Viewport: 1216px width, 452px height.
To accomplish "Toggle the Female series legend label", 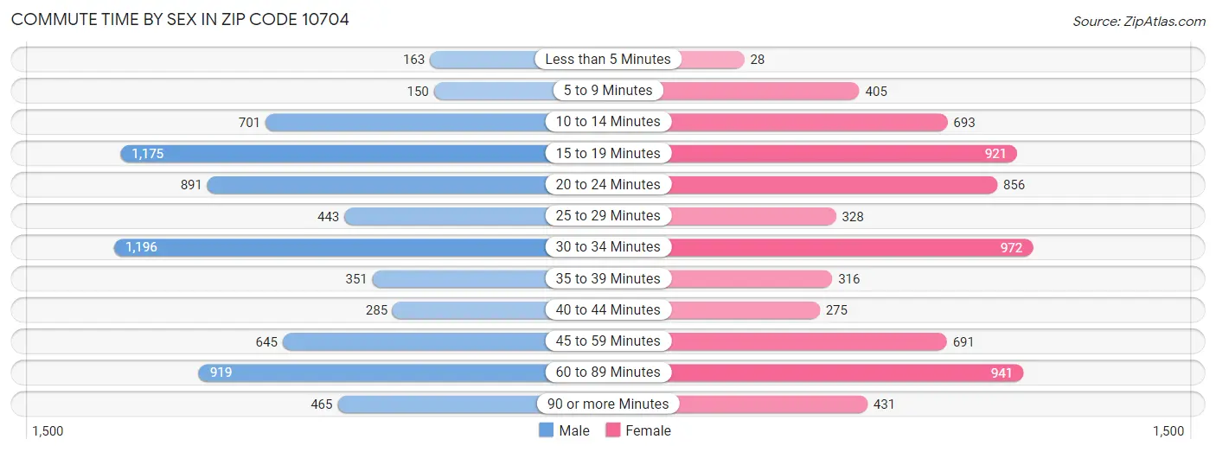I will (x=648, y=430).
